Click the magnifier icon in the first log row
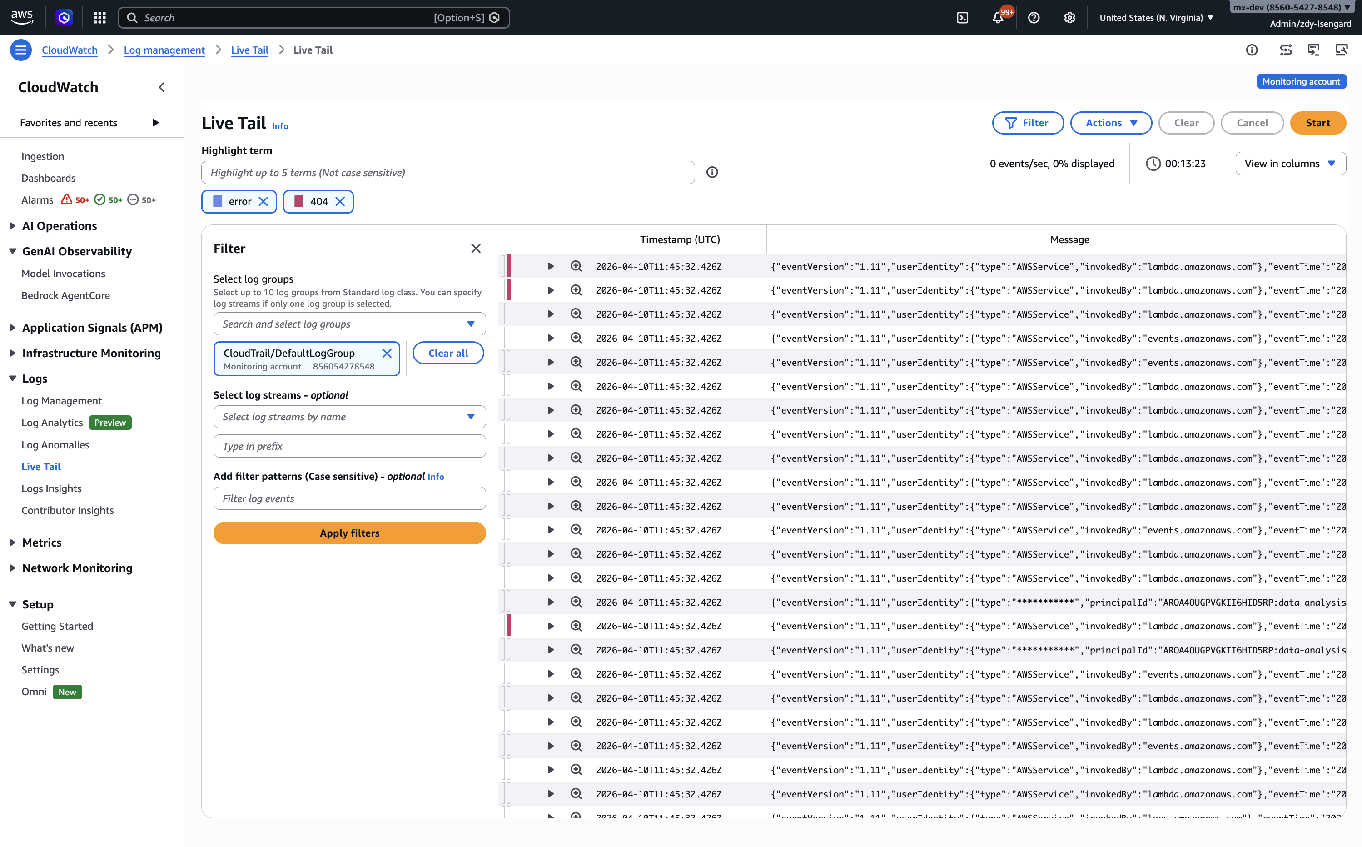 576,266
